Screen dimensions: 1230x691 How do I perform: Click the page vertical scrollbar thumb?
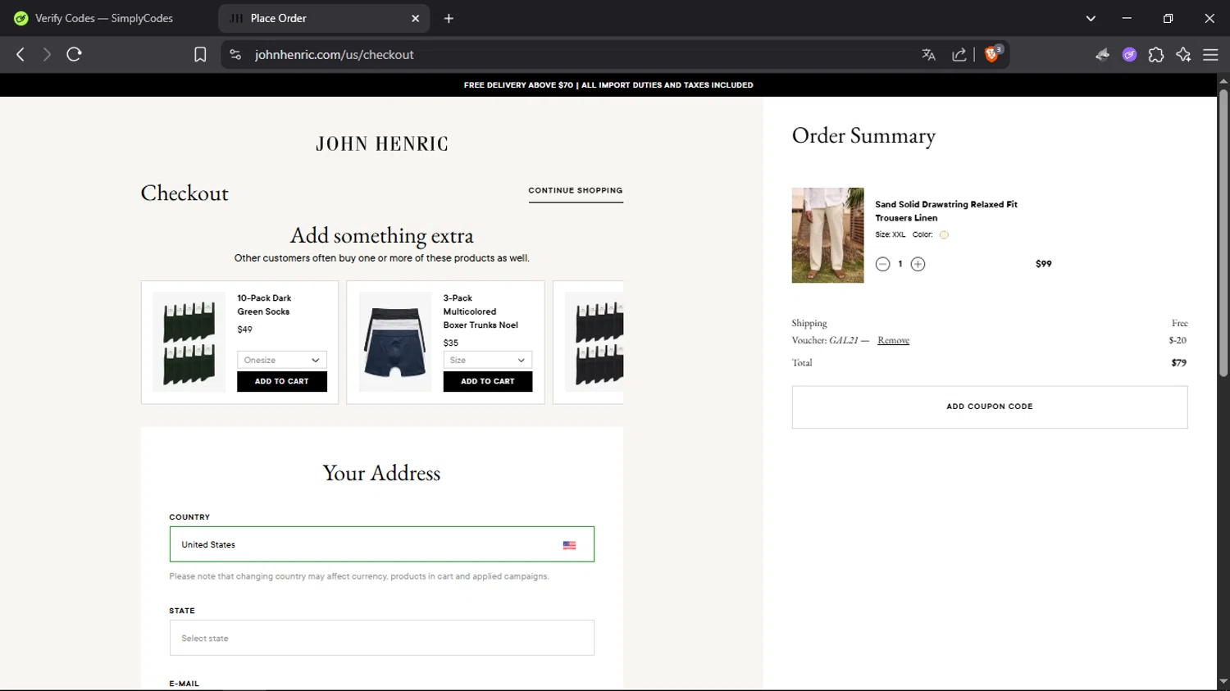1223,232
